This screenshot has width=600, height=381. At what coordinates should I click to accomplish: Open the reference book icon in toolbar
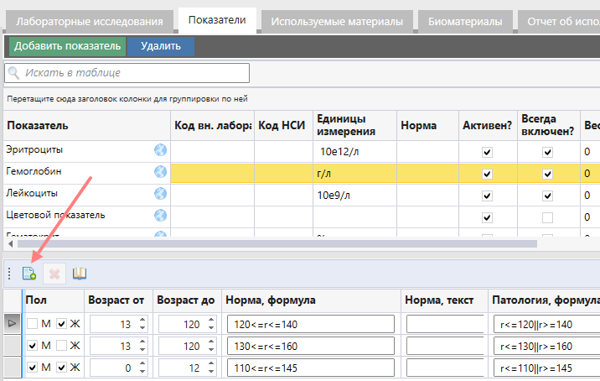(x=79, y=274)
